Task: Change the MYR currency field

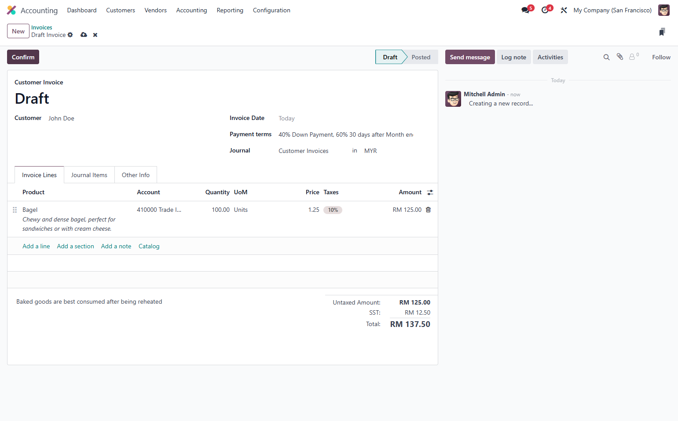Action: (x=389, y=151)
